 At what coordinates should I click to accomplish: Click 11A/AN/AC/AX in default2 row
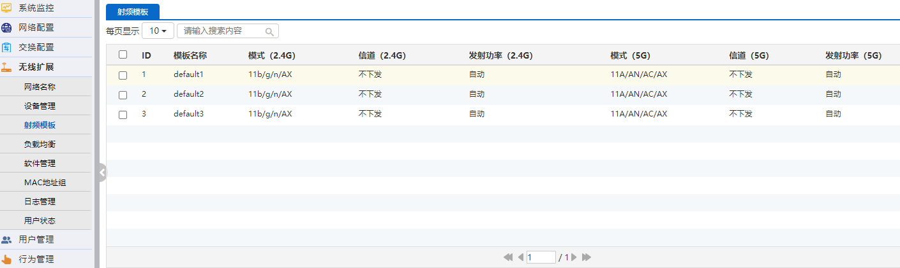(x=639, y=94)
